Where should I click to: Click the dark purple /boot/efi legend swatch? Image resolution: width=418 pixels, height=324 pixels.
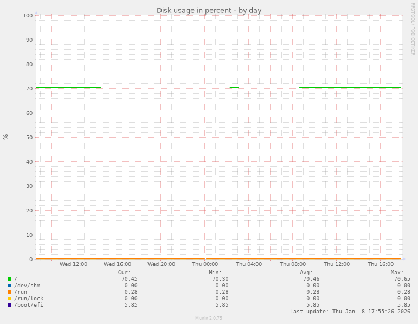(9, 305)
